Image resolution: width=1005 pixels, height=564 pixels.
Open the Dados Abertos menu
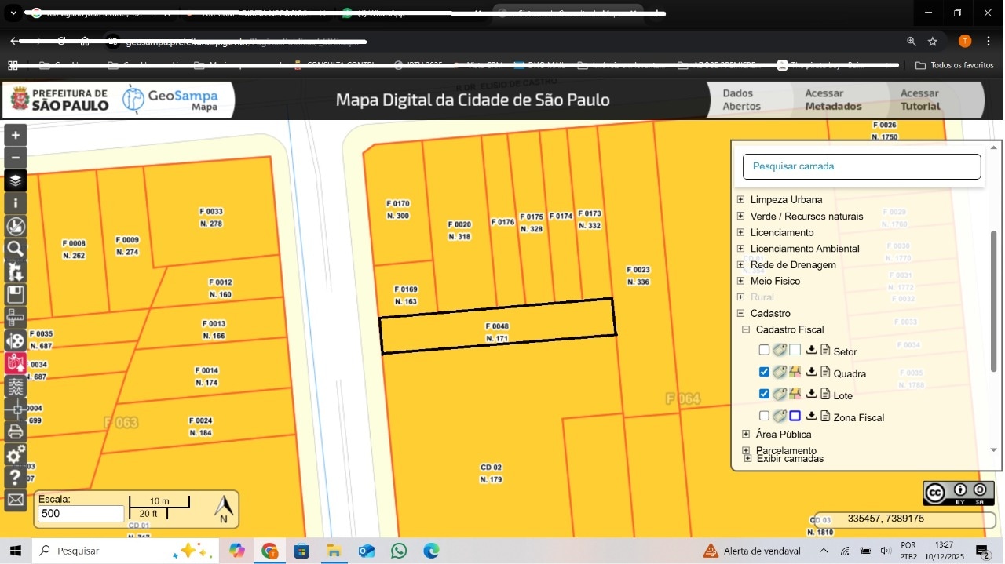(x=741, y=100)
